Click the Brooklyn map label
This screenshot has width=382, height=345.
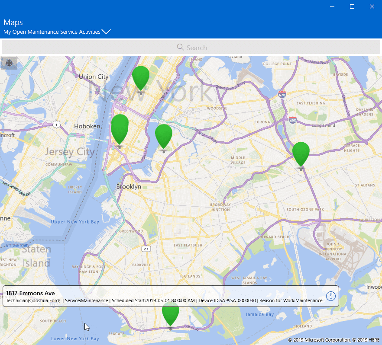(129, 186)
